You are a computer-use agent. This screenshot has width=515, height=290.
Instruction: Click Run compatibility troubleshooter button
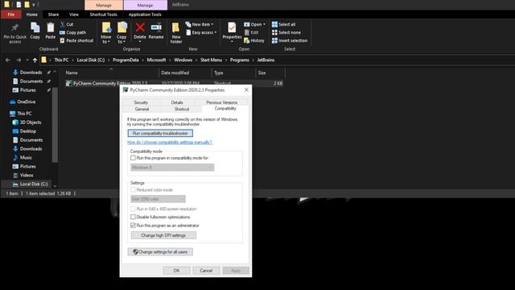pyautogui.click(x=160, y=134)
